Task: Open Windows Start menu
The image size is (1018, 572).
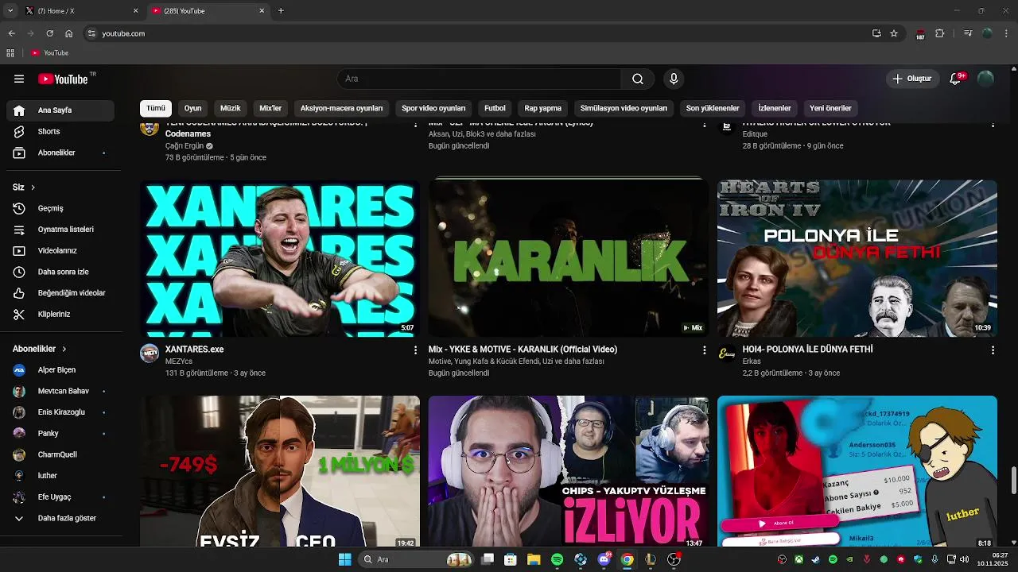Action: click(344, 559)
